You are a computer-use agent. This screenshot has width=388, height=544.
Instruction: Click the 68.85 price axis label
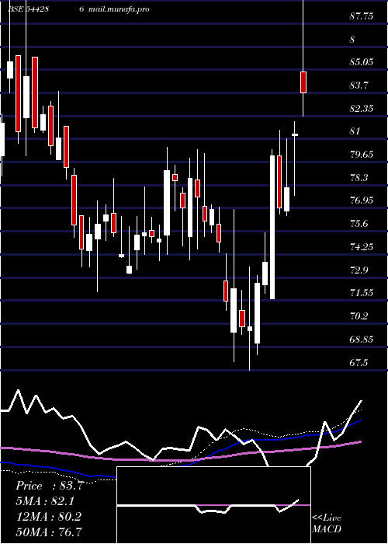coord(362,339)
